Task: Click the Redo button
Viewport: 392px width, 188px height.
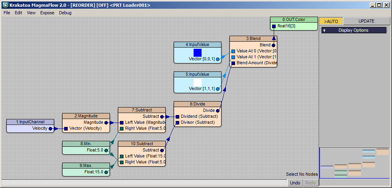Action: 310,183
